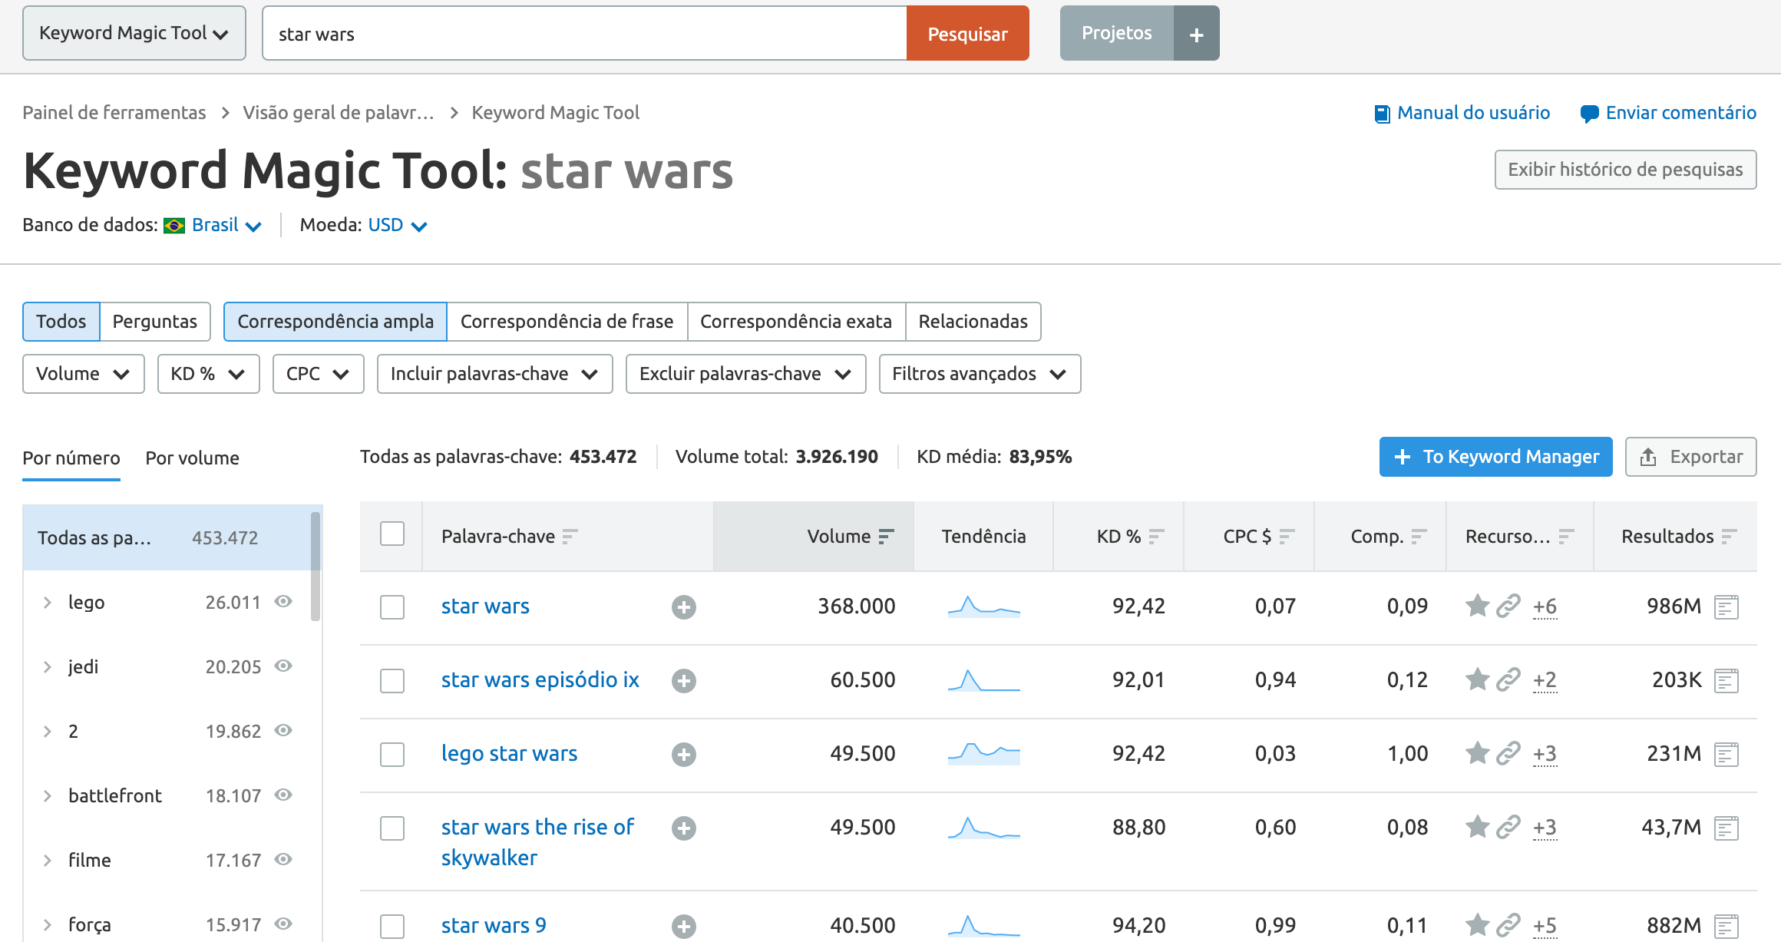The image size is (1781, 942).
Task: Click link feature icon in 'star wars' row
Action: (1508, 606)
